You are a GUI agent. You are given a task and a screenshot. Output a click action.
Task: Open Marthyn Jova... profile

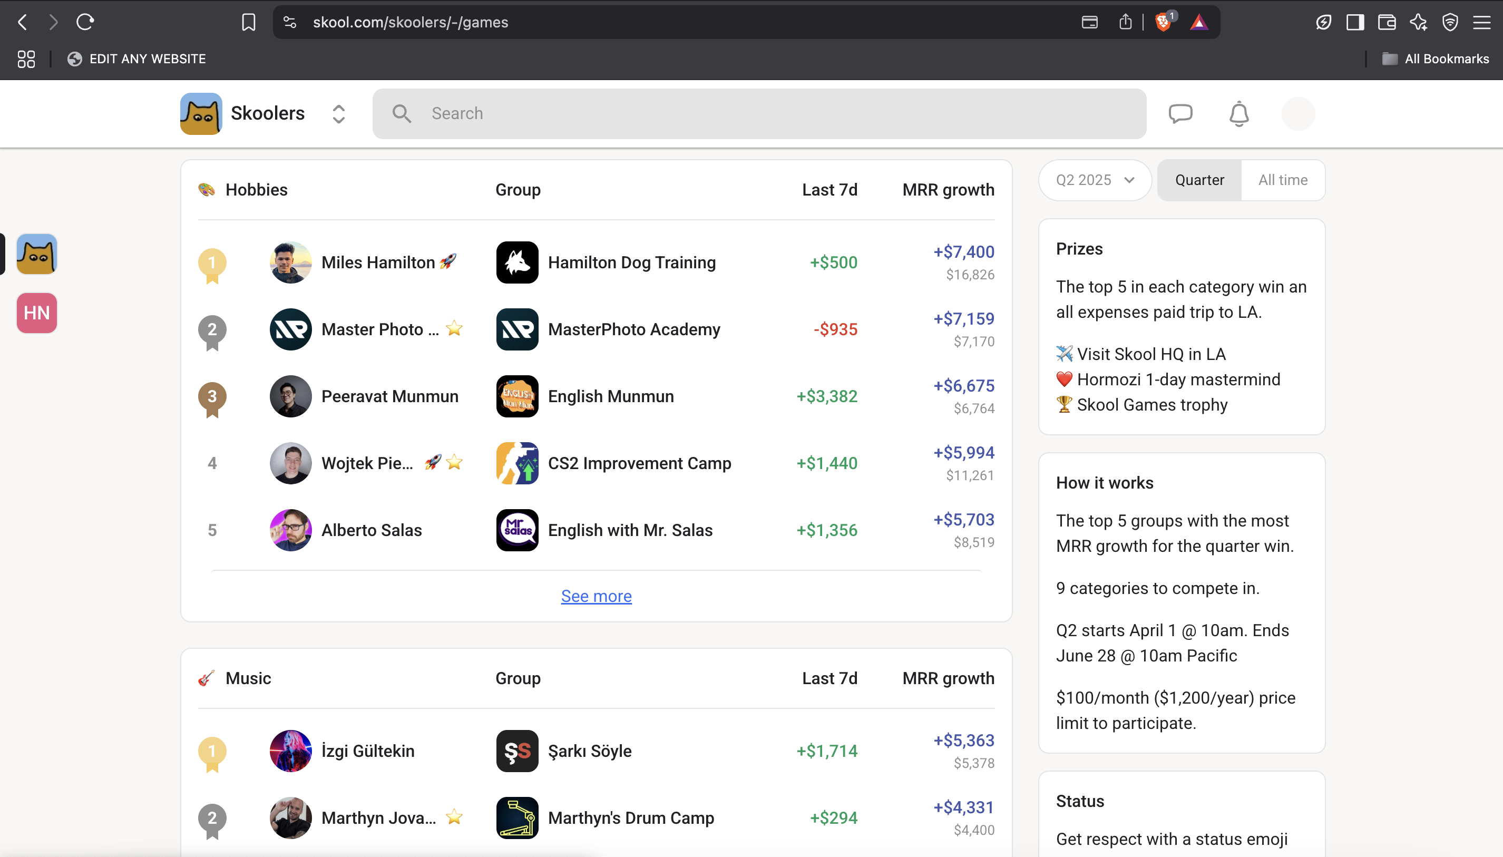(378, 818)
